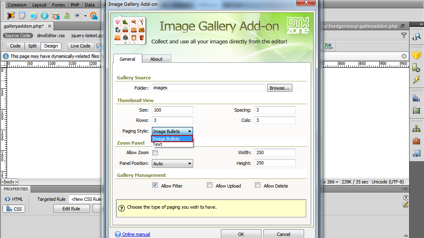Collapse the right panel dock with double arrows
The image size is (424, 238).
pyautogui.click(x=421, y=24)
